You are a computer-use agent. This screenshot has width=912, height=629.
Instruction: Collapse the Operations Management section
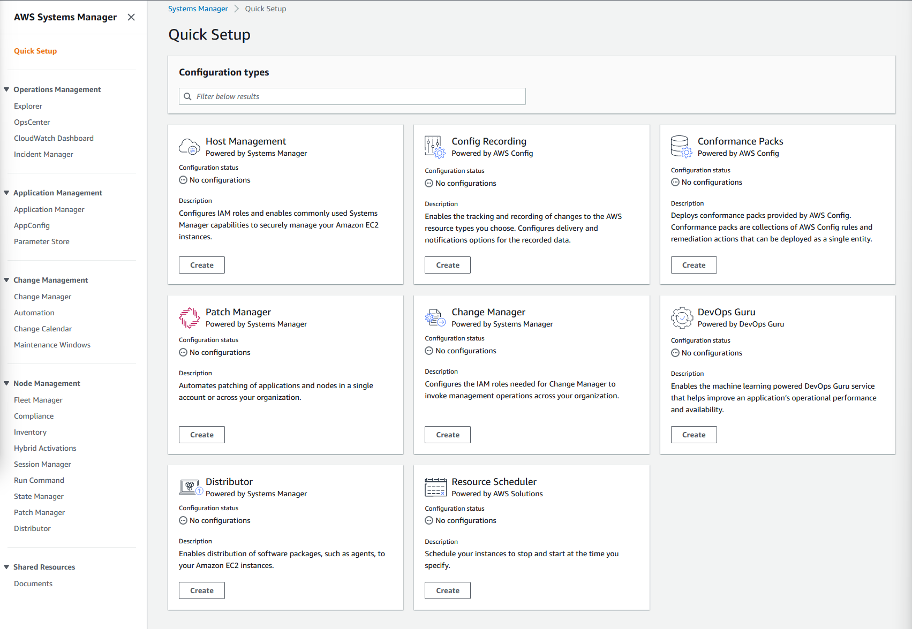(6, 89)
